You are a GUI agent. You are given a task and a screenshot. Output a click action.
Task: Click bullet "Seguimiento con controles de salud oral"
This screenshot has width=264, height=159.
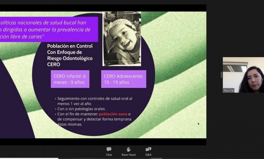click(x=95, y=98)
